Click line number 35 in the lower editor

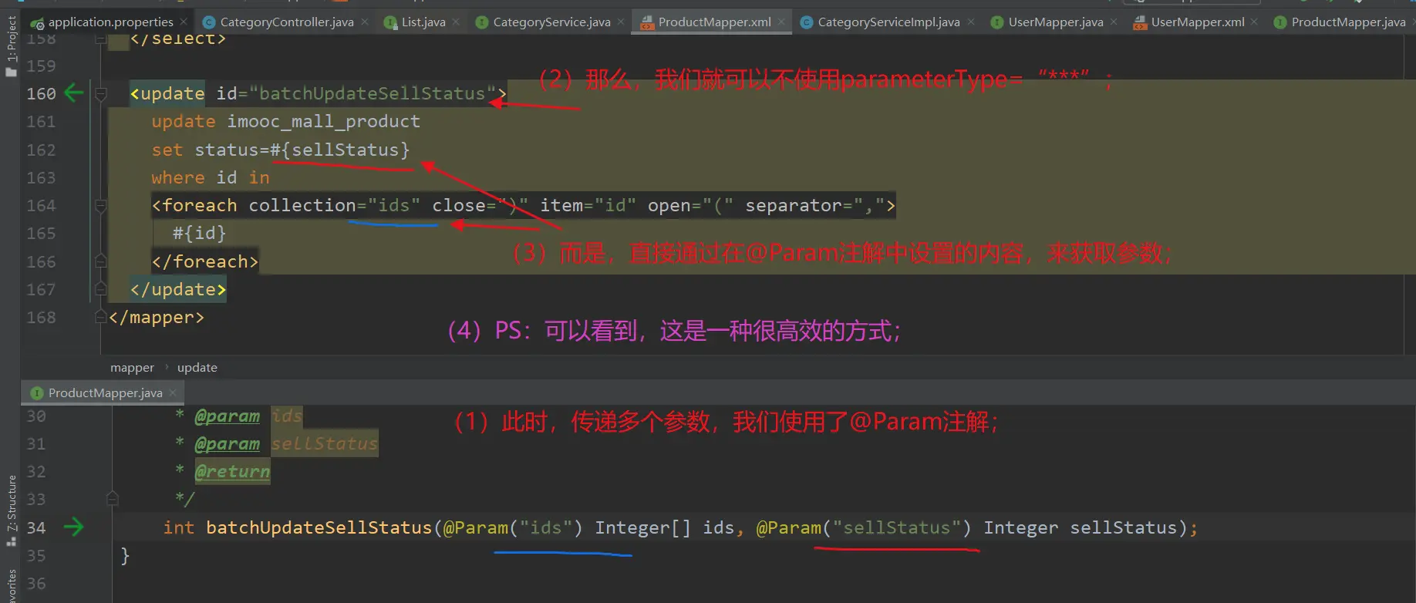[36, 555]
